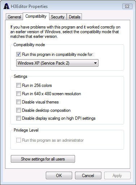Click the H3Editor app icon in title bar
This screenshot has height=185, width=136.
tap(6, 6)
